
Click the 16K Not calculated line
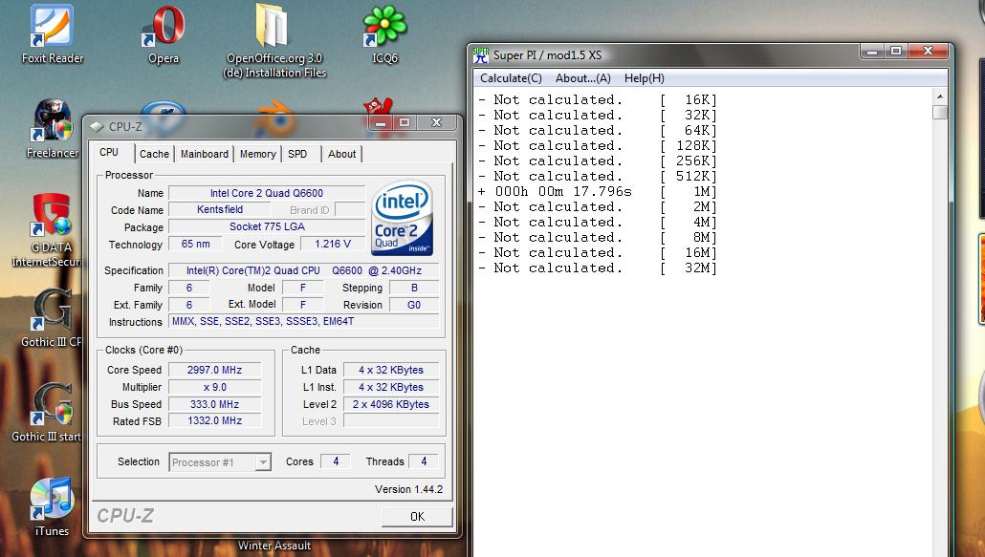(598, 99)
